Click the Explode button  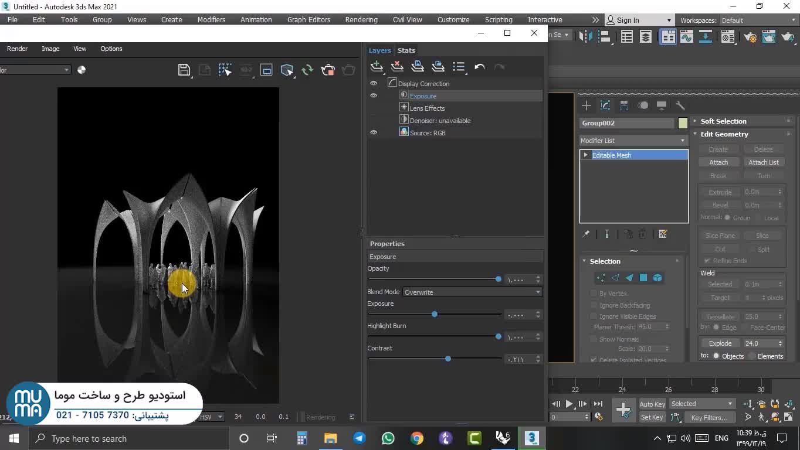[x=720, y=343]
